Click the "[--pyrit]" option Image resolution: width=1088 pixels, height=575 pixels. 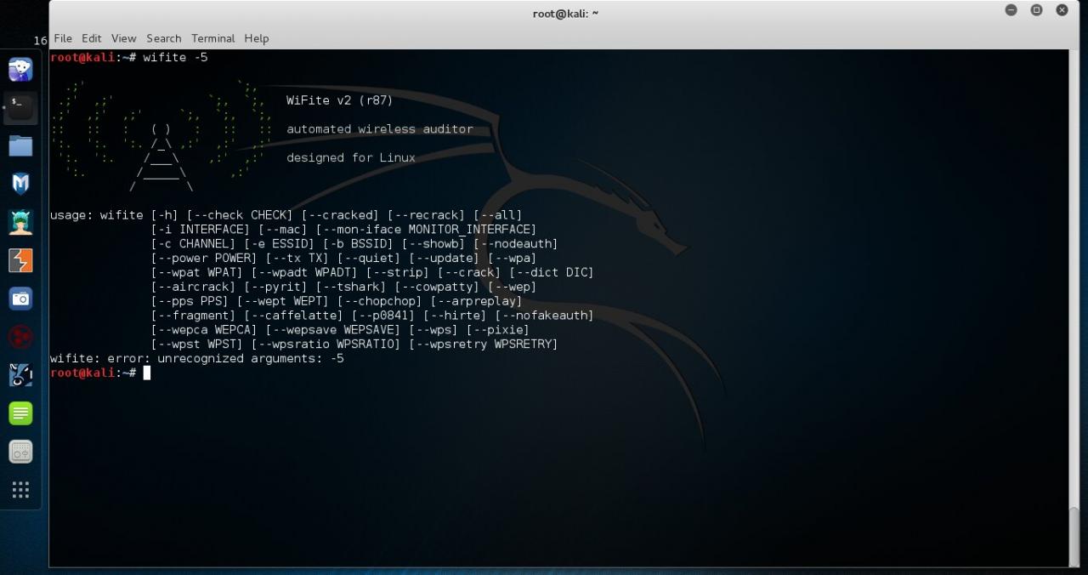coord(276,287)
